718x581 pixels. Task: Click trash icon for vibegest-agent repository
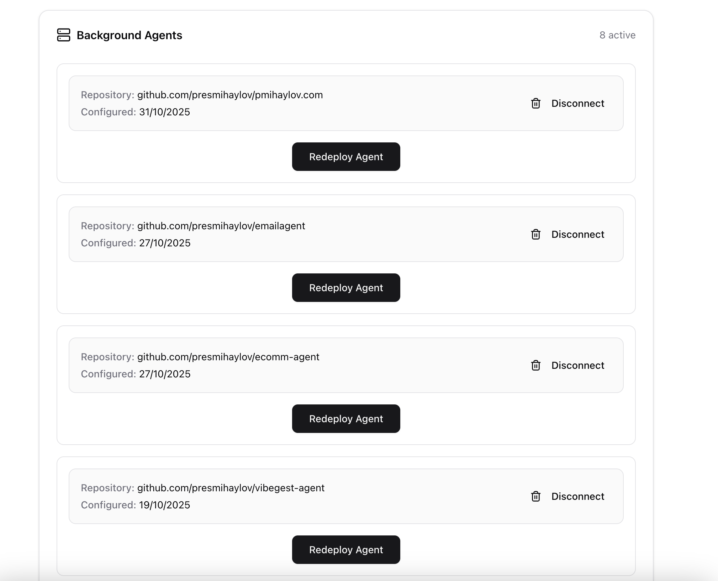[x=535, y=497]
